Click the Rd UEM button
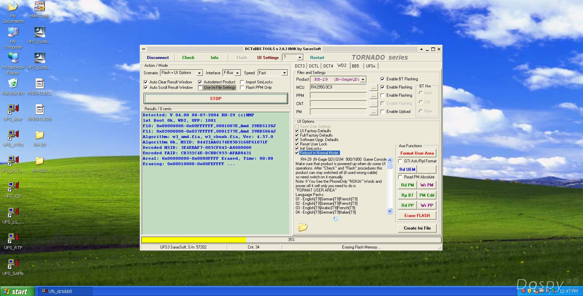The image size is (583, 296). [407, 170]
